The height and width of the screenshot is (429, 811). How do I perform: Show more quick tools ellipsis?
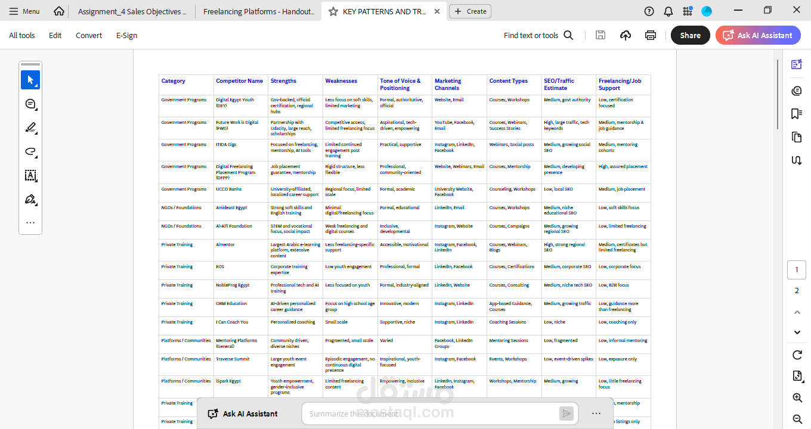click(x=30, y=223)
